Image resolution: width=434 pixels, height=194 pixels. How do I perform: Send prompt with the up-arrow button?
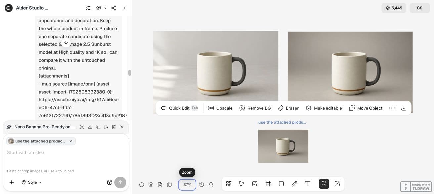(120, 182)
